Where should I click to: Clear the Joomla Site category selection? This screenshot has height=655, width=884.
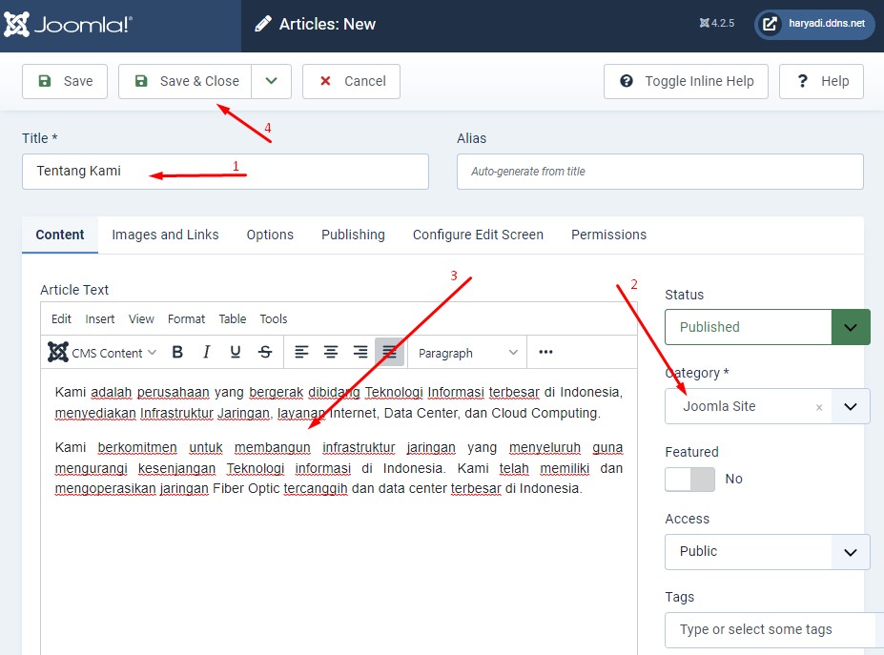(x=818, y=407)
